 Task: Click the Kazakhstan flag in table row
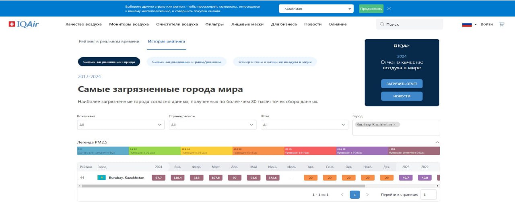(x=101, y=178)
